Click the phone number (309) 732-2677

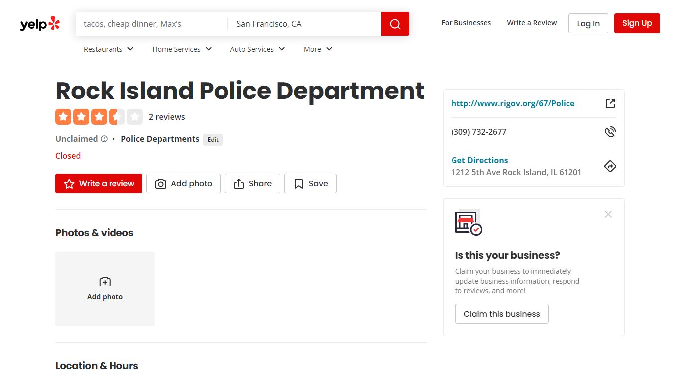(479, 132)
